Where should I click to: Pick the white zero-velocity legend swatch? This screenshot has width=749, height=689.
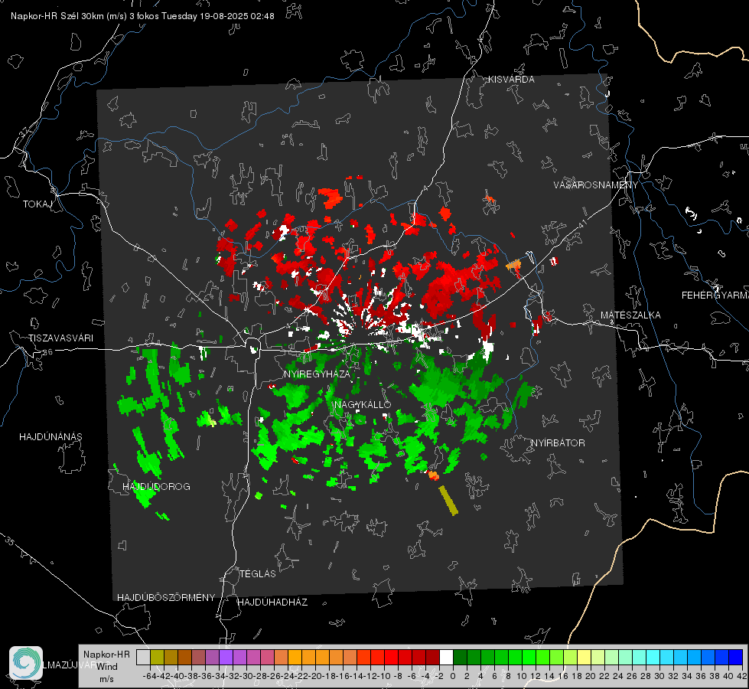[446, 657]
